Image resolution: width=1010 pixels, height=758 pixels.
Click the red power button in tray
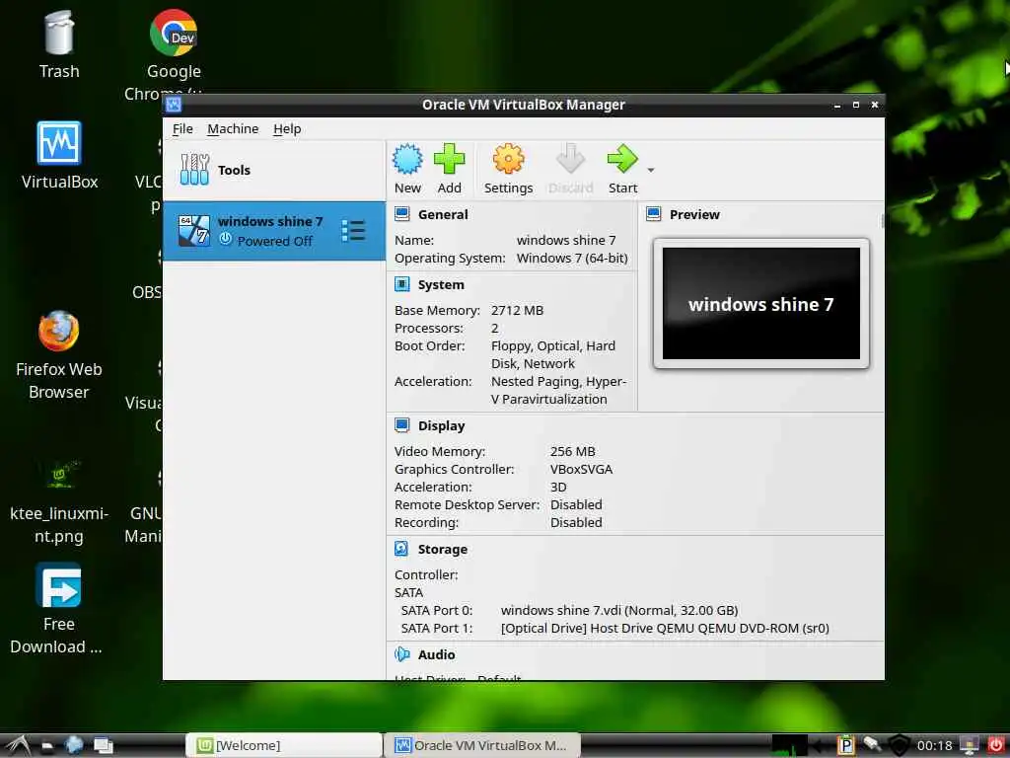click(x=994, y=745)
